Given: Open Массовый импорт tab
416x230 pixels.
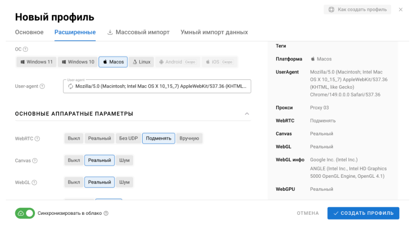Looking at the screenshot, I should click(138, 32).
